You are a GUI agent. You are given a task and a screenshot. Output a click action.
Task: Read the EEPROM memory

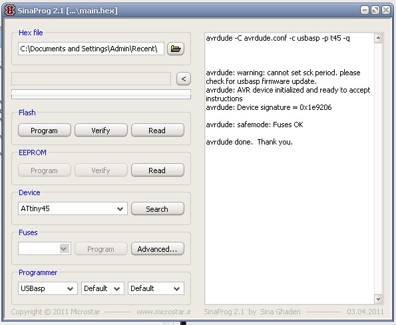pyautogui.click(x=158, y=170)
